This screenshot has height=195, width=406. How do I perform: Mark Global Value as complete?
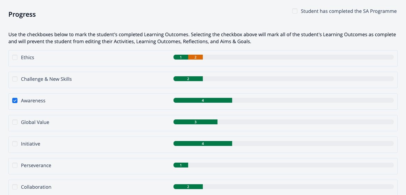point(15,122)
